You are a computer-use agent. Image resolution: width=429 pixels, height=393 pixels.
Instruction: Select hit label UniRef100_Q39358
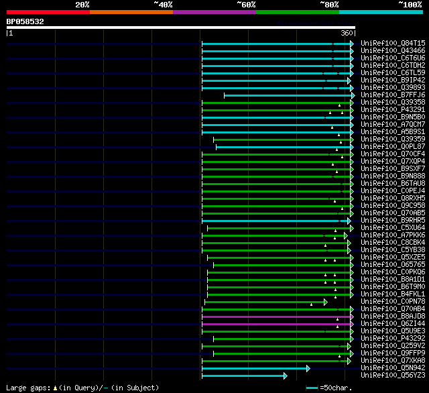pos(393,103)
